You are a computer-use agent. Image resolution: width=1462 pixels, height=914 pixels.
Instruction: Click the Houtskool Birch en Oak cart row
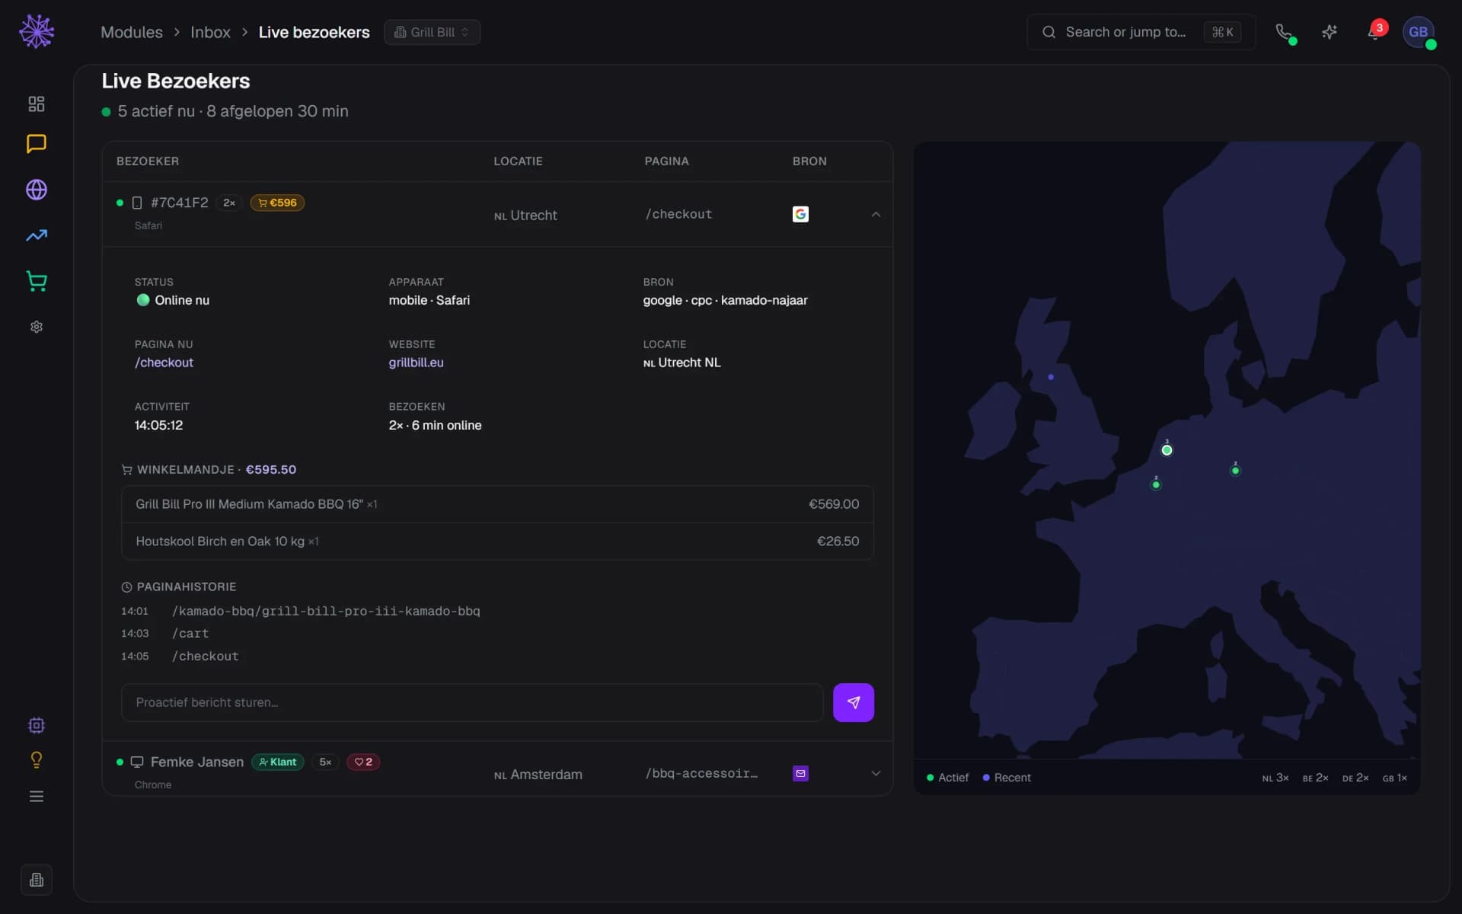click(x=497, y=542)
